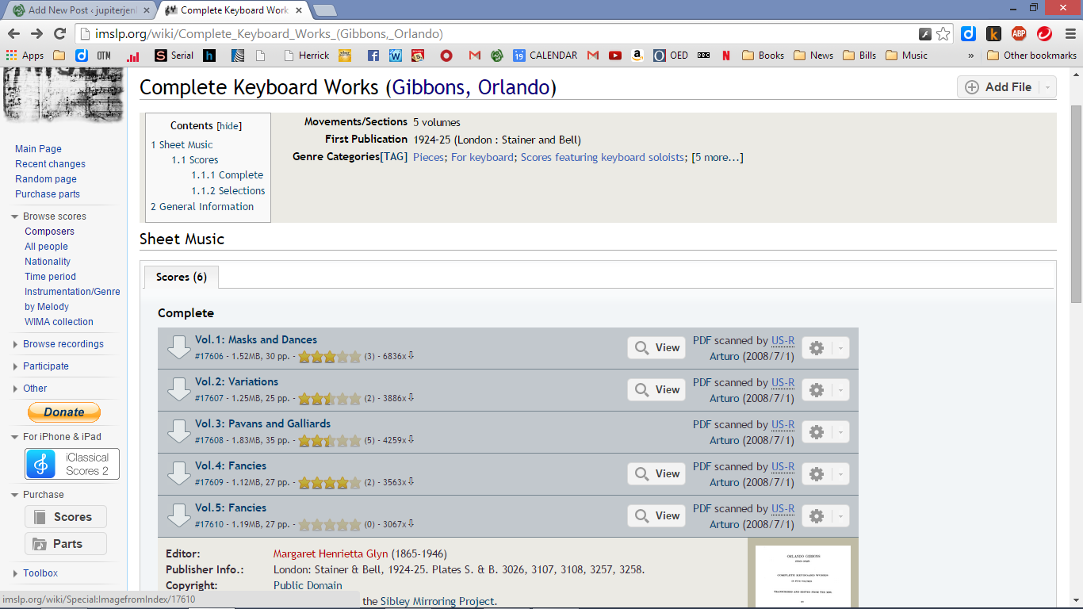Image resolution: width=1083 pixels, height=609 pixels.
Task: Click the Adblock Plus extension icon
Action: pos(1019,33)
